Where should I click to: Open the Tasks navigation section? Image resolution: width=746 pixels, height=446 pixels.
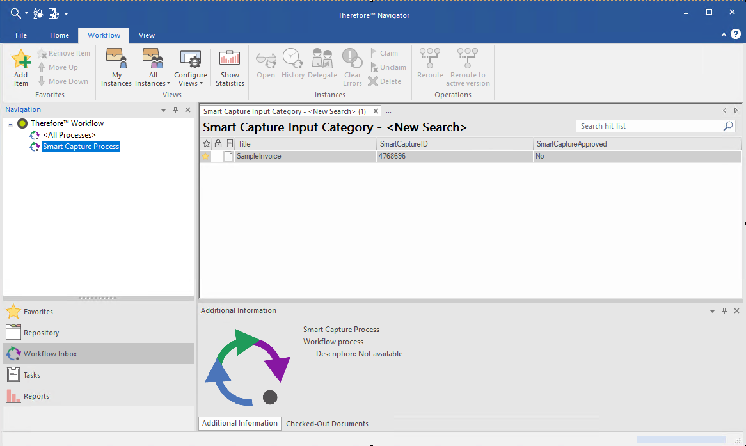[32, 375]
